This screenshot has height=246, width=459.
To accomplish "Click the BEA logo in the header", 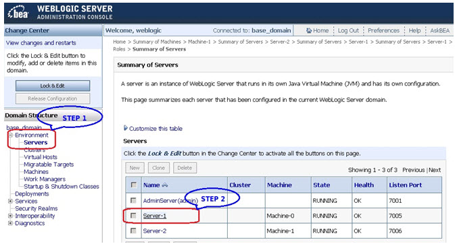I will coord(18,12).
